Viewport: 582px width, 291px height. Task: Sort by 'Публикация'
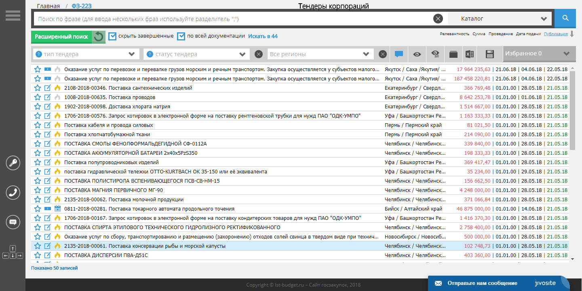tap(556, 34)
